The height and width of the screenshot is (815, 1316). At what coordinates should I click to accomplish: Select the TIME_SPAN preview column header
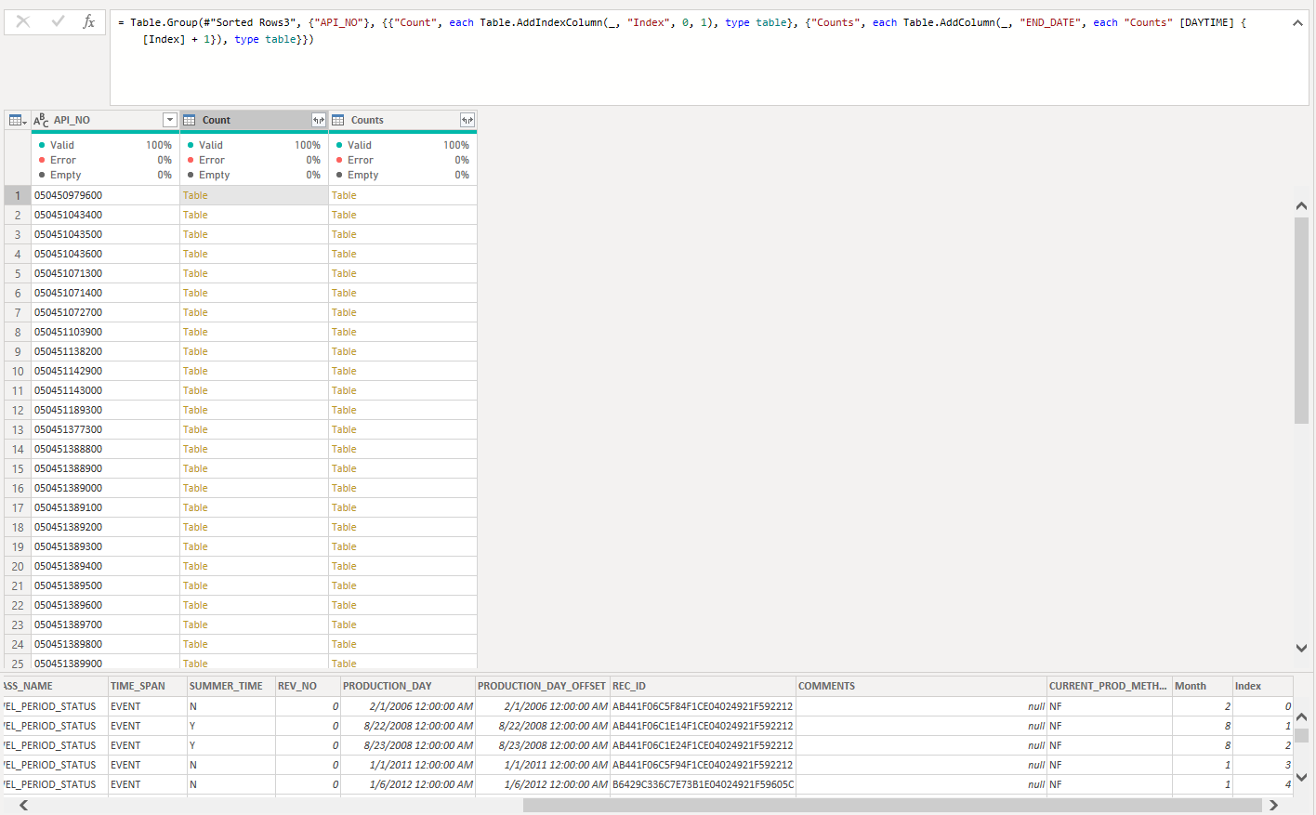click(x=147, y=686)
